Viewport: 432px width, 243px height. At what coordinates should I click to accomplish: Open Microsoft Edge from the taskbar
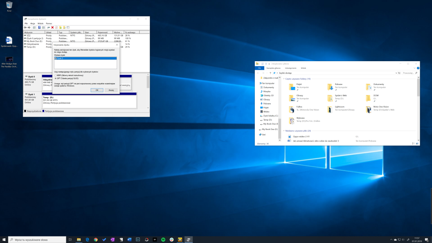click(x=87, y=239)
